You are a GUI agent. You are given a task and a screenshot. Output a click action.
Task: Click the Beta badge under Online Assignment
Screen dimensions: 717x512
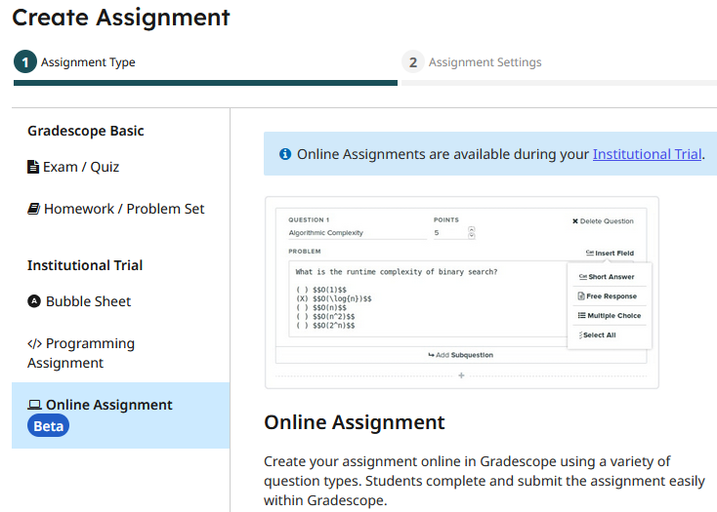tap(49, 426)
